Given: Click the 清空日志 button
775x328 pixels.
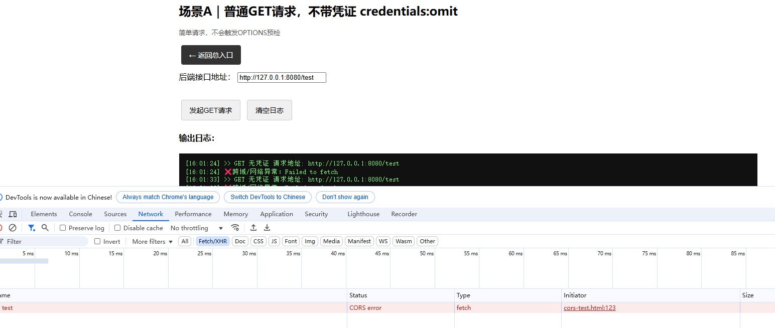Looking at the screenshot, I should click(x=270, y=110).
